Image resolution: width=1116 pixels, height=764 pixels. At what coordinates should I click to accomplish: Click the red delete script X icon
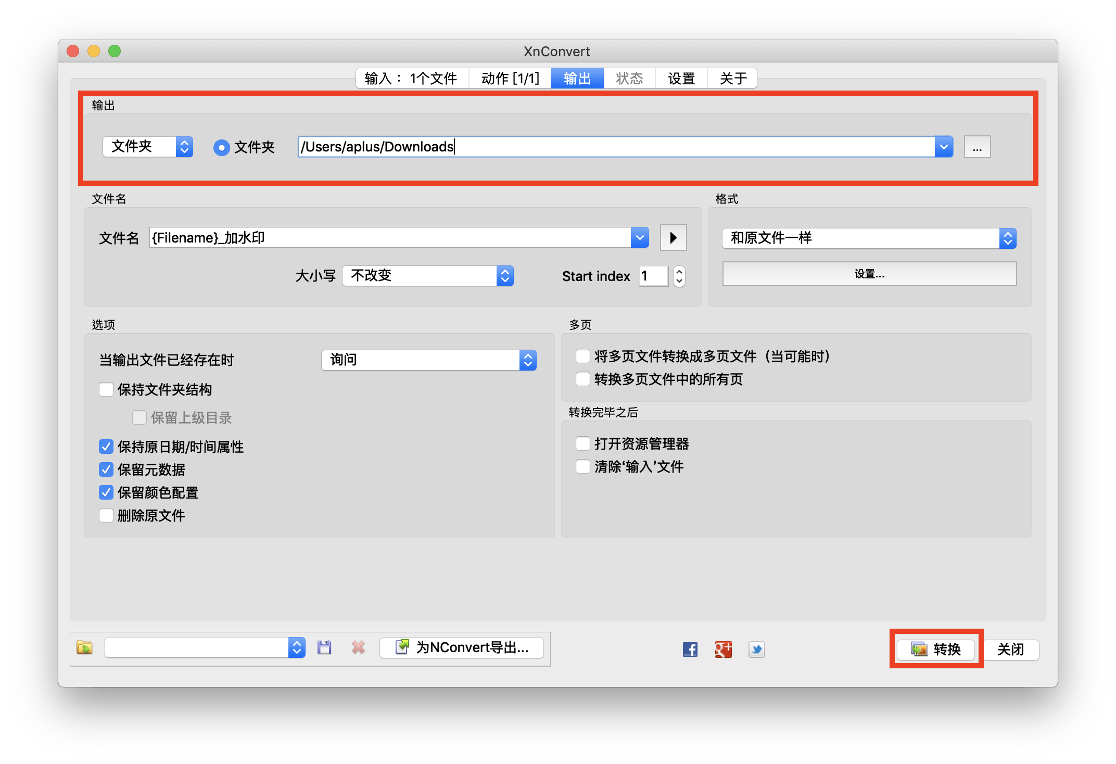[358, 648]
